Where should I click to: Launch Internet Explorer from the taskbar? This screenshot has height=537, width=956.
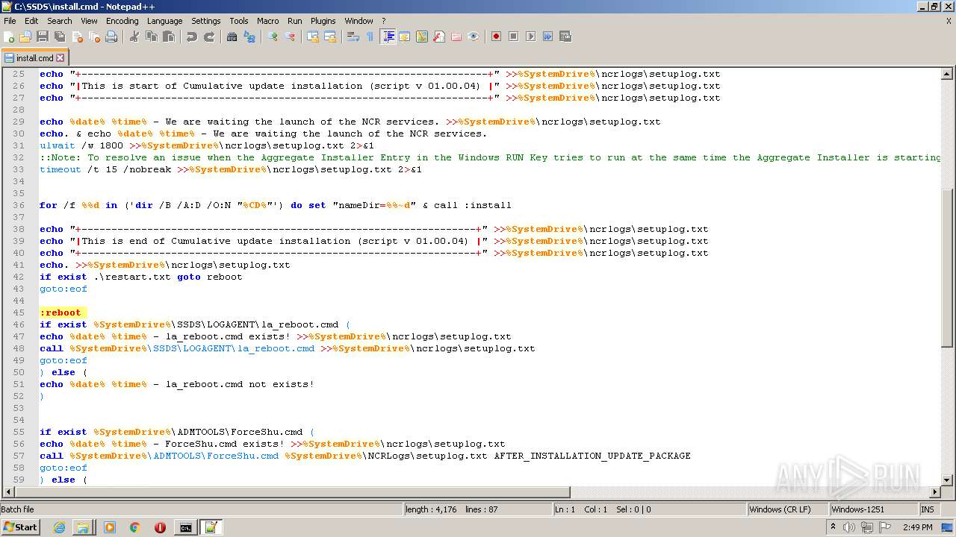[x=60, y=527]
